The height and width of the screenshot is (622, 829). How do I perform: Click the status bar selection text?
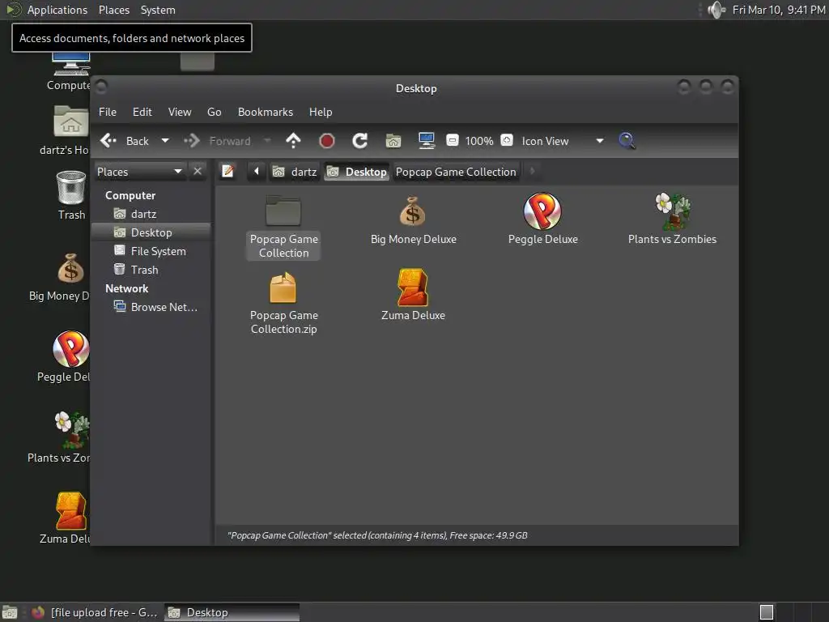(x=377, y=535)
